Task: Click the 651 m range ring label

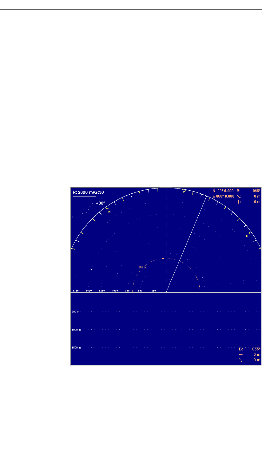Action: (x=142, y=268)
